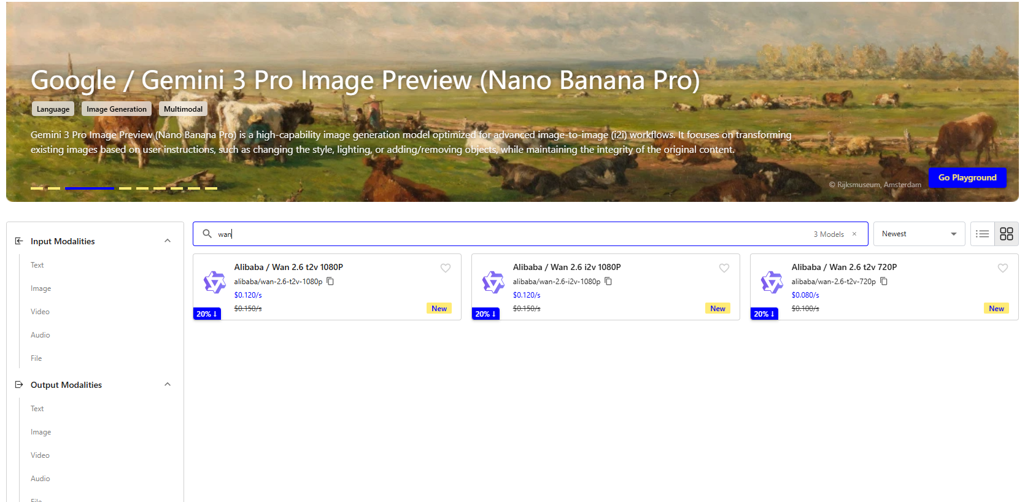Viewport: 1025px width, 502px height.
Task: Copy model ID alibaba/wan-2.6-i2v-1080p
Action: tap(608, 281)
